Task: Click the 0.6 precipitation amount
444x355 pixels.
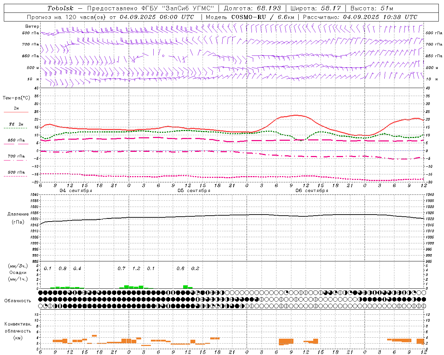Action: point(180,269)
